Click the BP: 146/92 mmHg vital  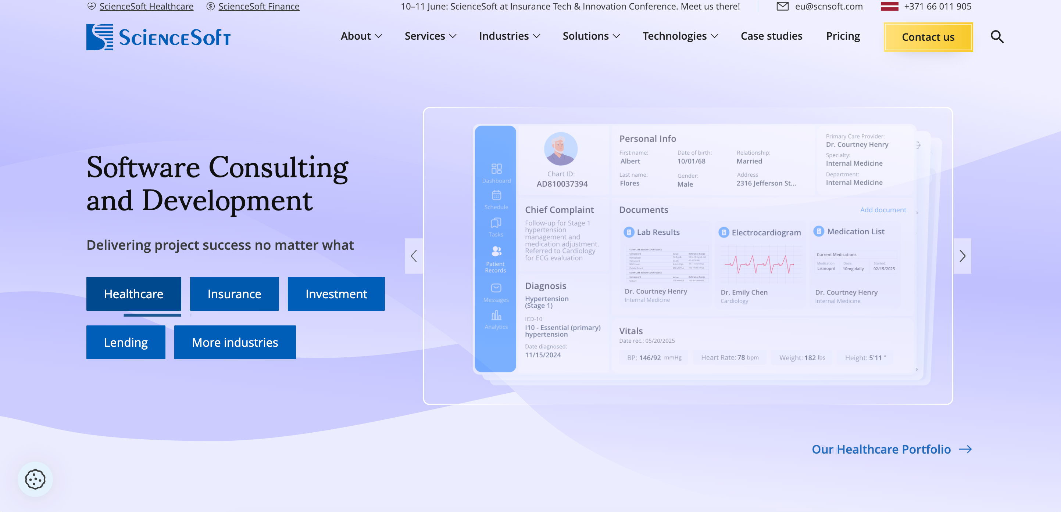click(x=654, y=358)
